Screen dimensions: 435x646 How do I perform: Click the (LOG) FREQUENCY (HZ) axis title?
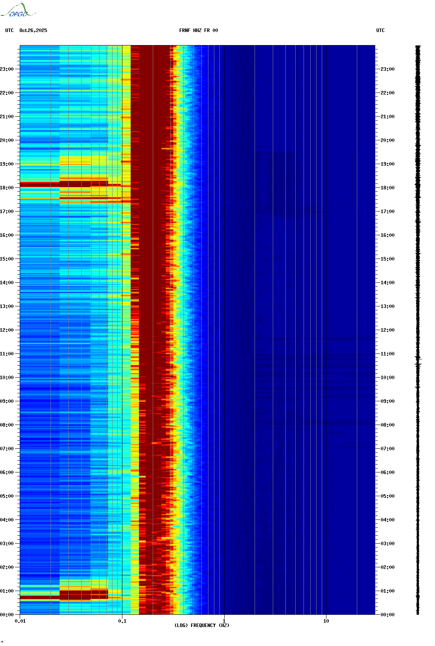click(202, 625)
